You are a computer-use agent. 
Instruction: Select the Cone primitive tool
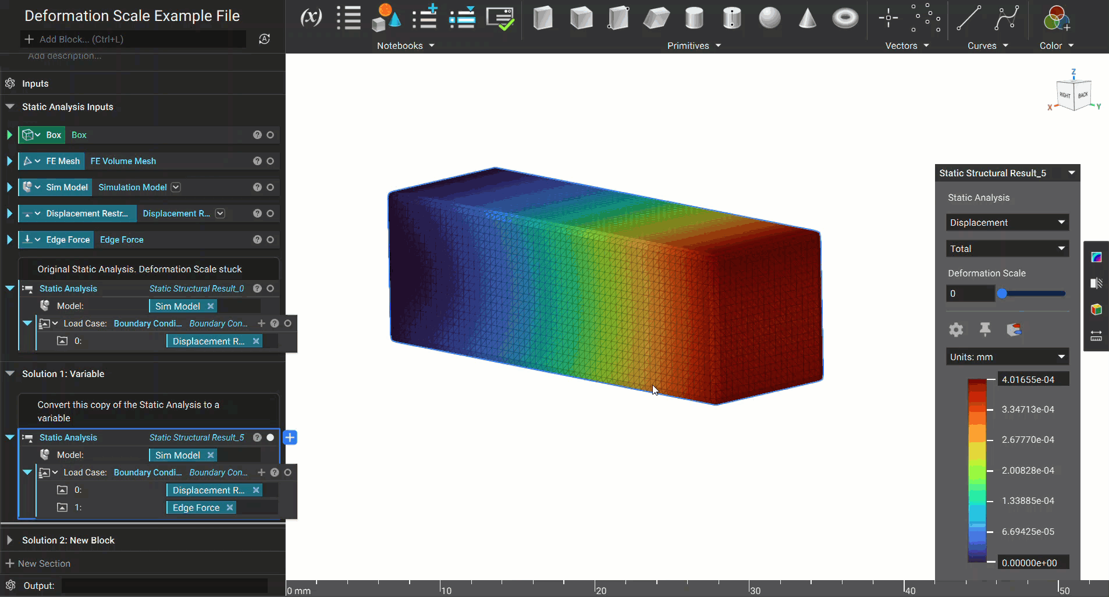pos(808,18)
